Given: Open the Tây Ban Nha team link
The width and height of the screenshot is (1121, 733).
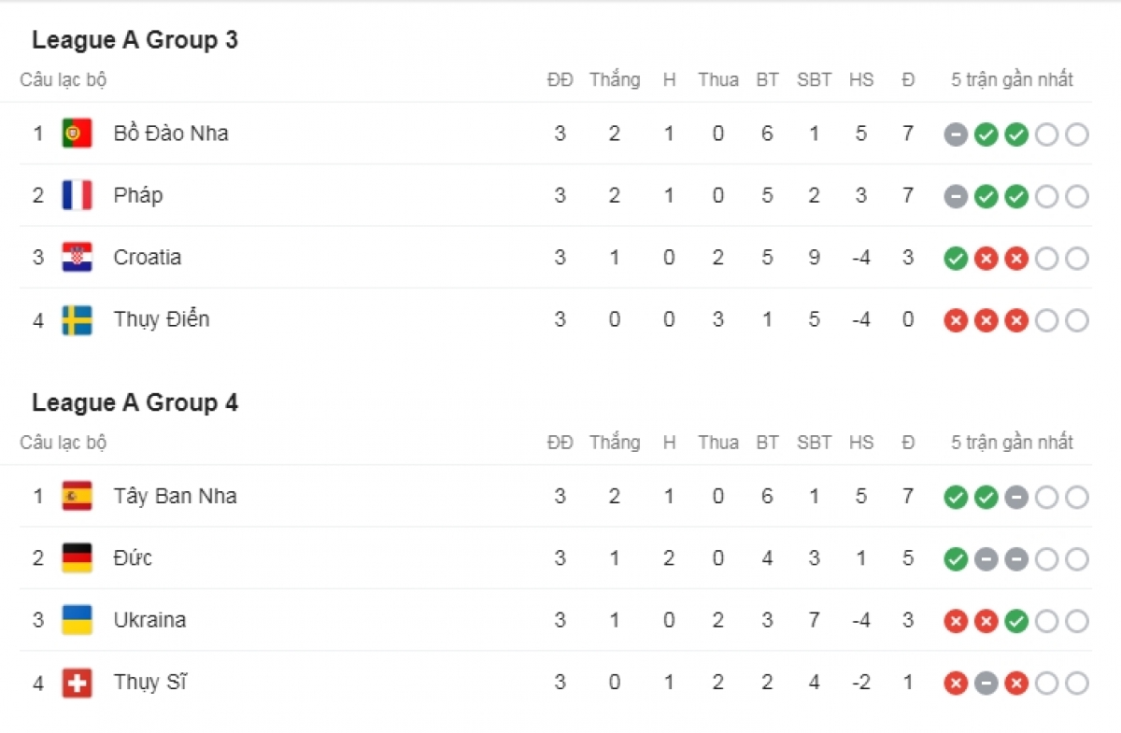Looking at the screenshot, I should click(175, 496).
